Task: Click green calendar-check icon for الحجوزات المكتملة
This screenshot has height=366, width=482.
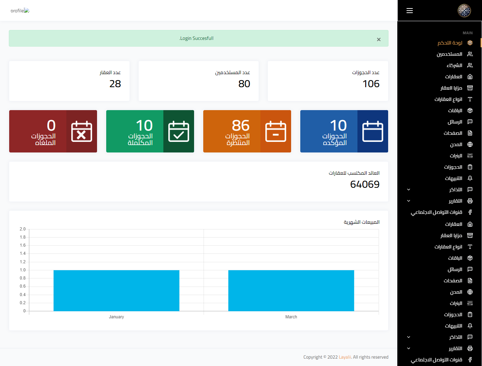Action: [179, 131]
